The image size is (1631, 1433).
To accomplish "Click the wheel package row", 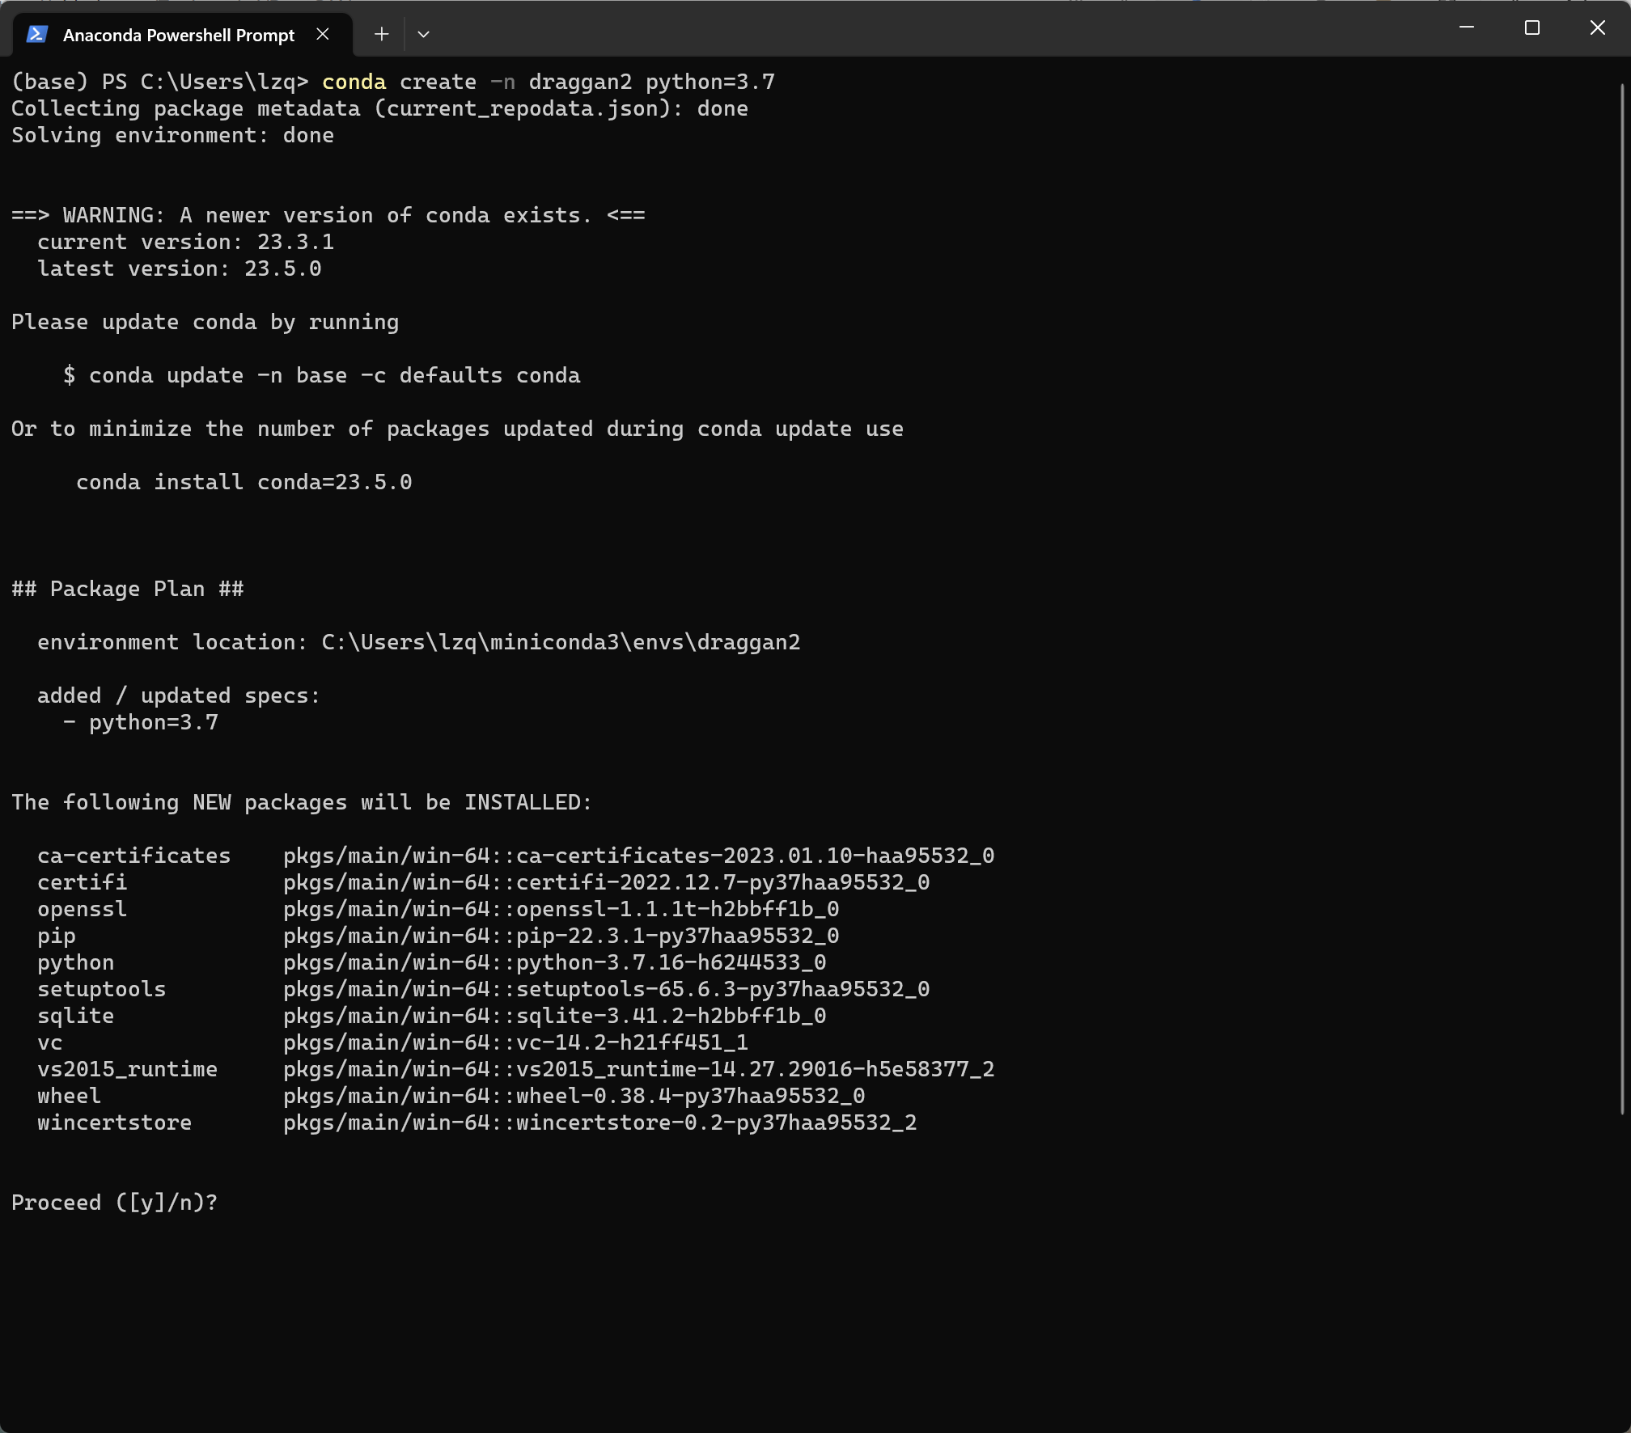I will (x=451, y=1096).
